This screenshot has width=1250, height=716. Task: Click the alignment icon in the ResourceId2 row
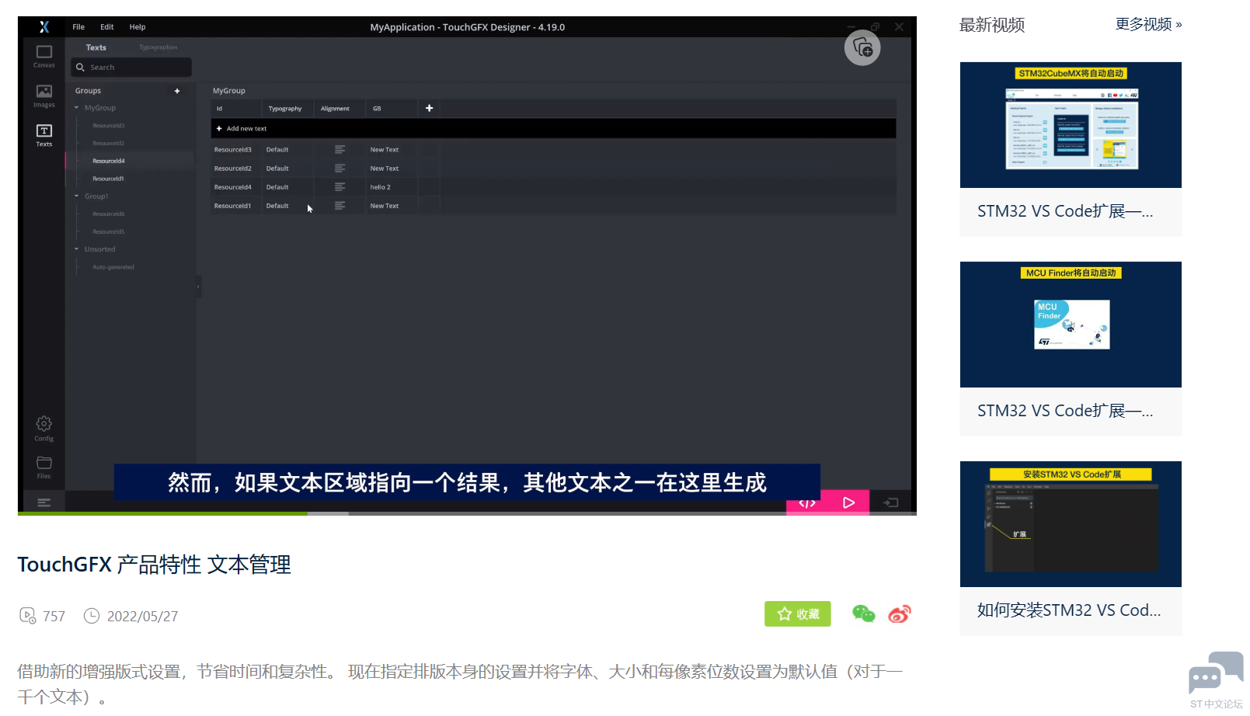pos(339,168)
